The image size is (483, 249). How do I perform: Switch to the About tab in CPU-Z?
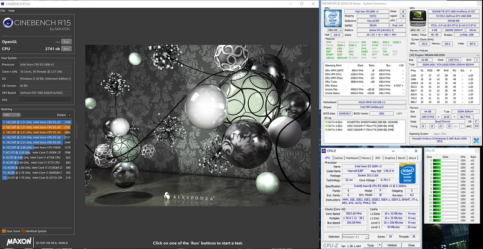[x=412, y=158]
